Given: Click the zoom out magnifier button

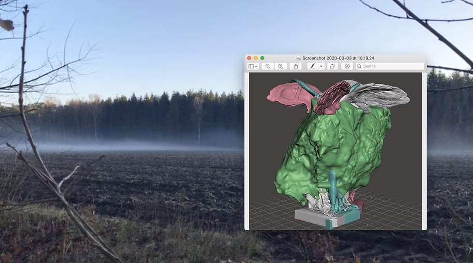Looking at the screenshot, I should (268, 66).
